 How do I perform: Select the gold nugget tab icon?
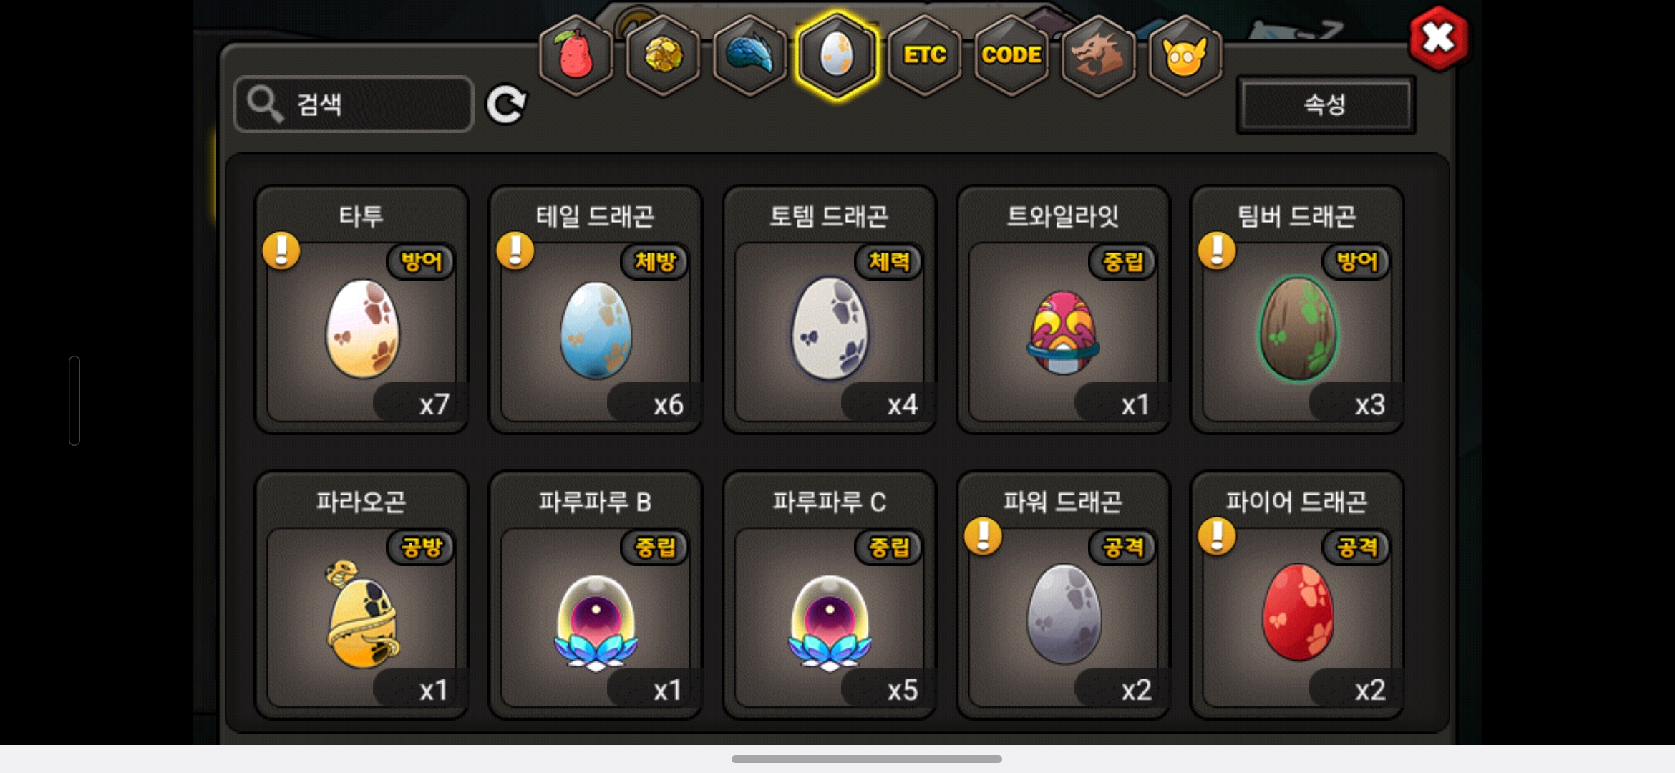(663, 55)
